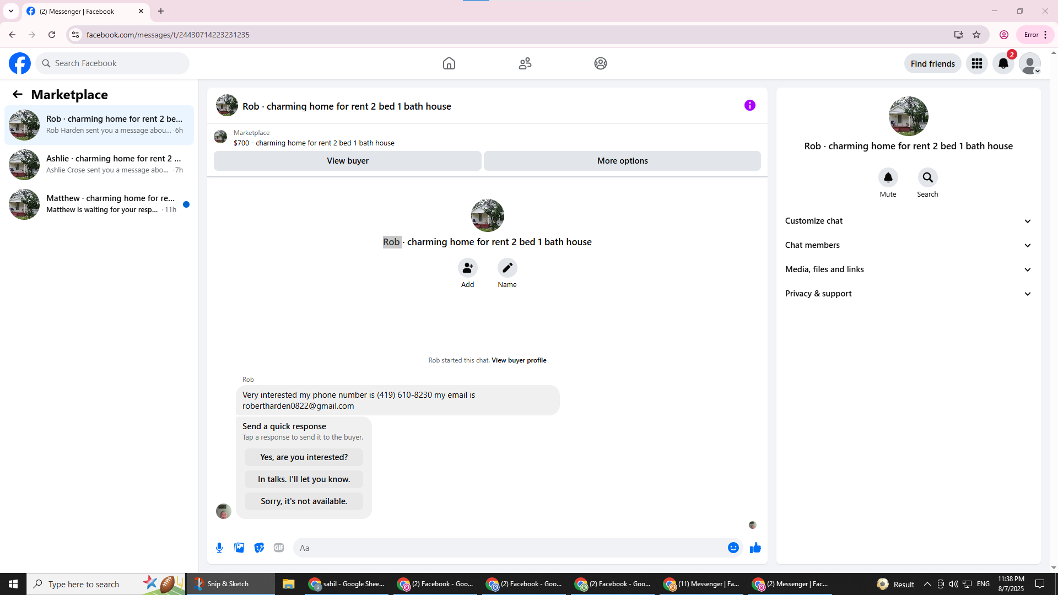
Task: Click the View buyer button
Action: [347, 161]
